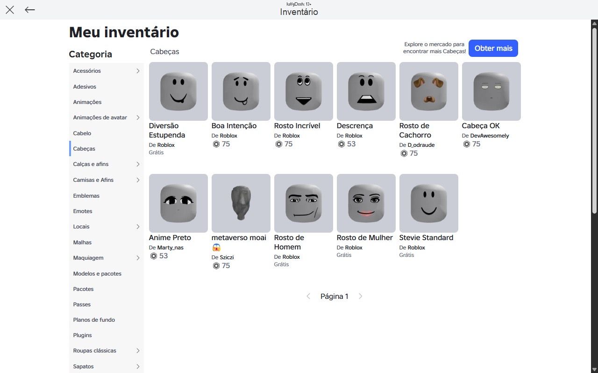Expand the Sapatos category chevron
Image resolution: width=598 pixels, height=373 pixels.
138,366
